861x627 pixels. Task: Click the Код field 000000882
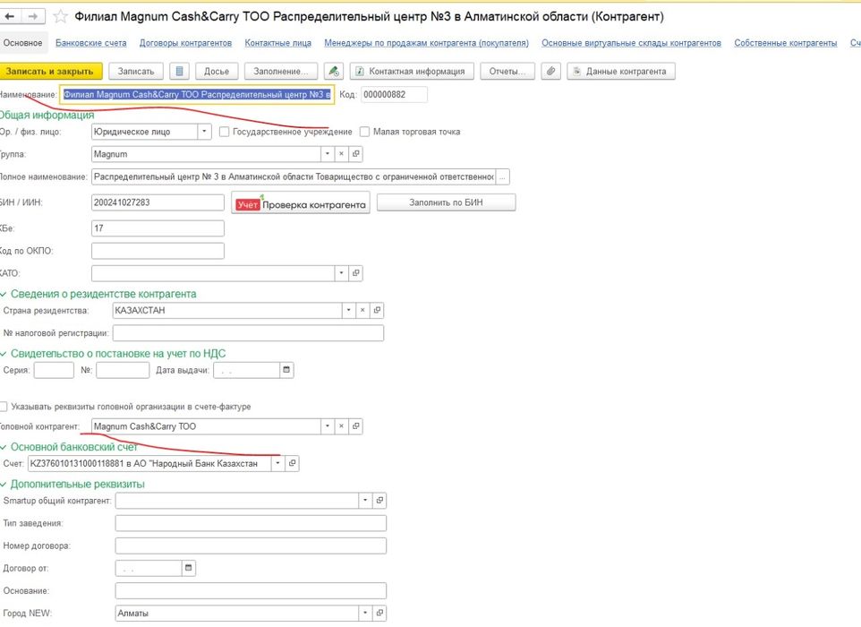pyautogui.click(x=394, y=95)
